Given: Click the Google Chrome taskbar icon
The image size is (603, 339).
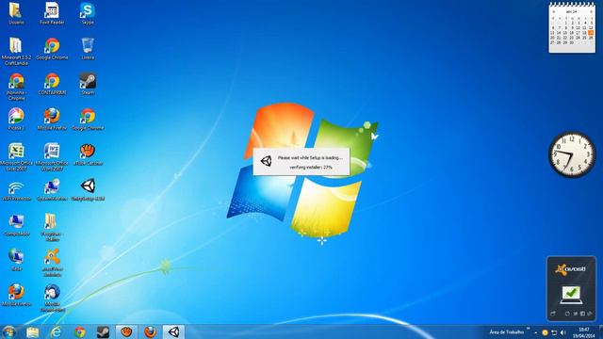Looking at the screenshot, I should [x=79, y=332].
